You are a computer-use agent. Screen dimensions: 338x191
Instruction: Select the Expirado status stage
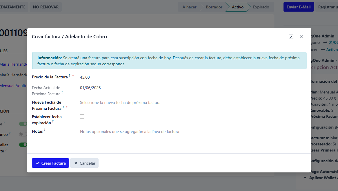pos(261,7)
